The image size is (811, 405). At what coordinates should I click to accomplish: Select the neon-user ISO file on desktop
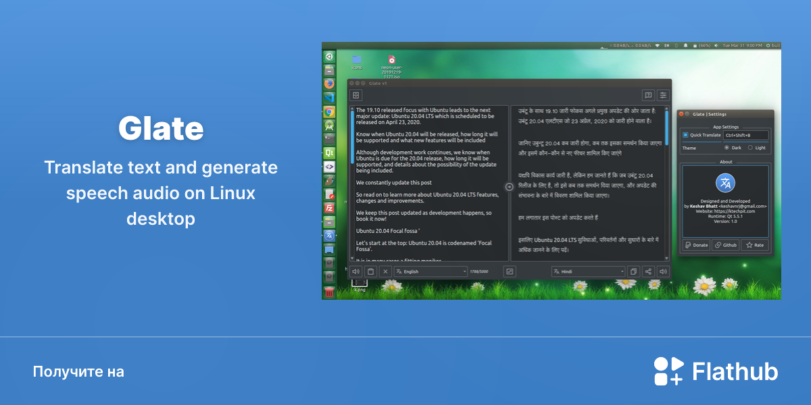point(391,66)
